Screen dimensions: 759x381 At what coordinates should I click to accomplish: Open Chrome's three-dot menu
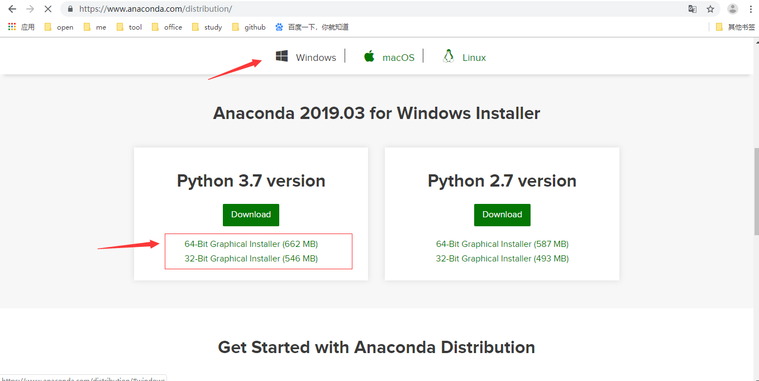point(751,9)
